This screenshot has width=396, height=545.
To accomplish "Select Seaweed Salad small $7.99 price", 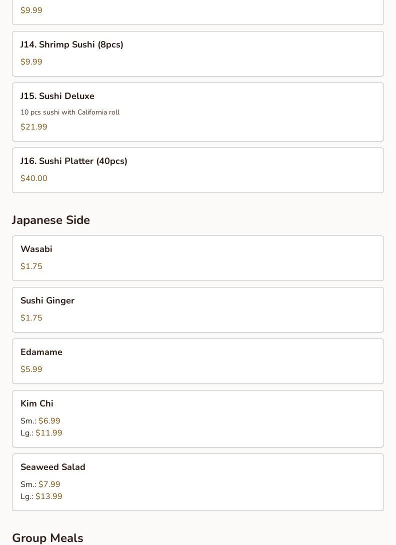I will pos(49,484).
